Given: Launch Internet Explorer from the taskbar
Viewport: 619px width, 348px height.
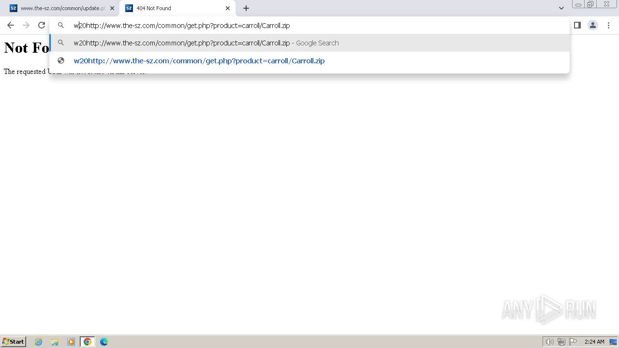Looking at the screenshot, I should [39, 342].
